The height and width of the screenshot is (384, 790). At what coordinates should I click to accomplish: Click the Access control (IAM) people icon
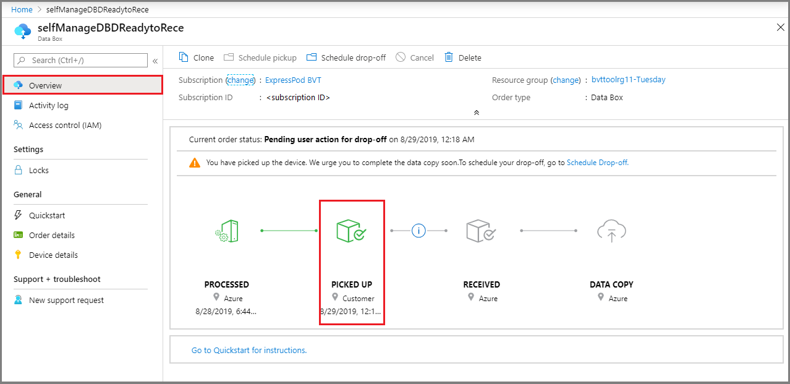pyautogui.click(x=18, y=125)
